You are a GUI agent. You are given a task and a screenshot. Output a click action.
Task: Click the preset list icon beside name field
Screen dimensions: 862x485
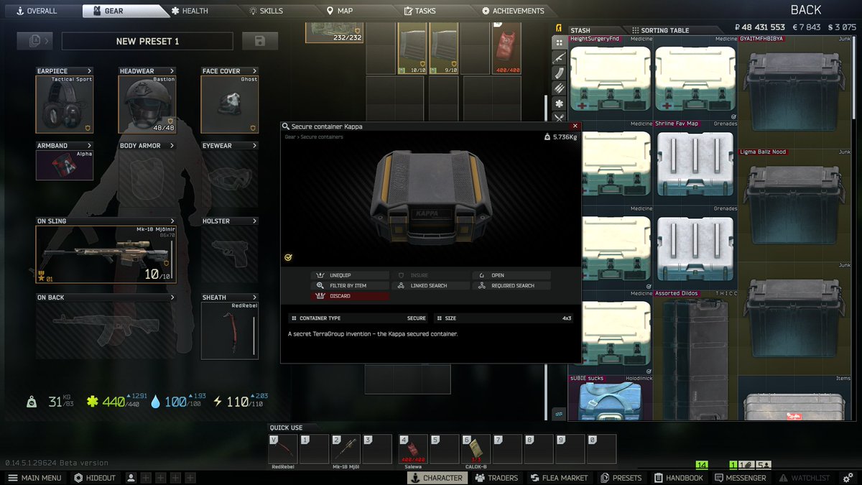point(35,41)
